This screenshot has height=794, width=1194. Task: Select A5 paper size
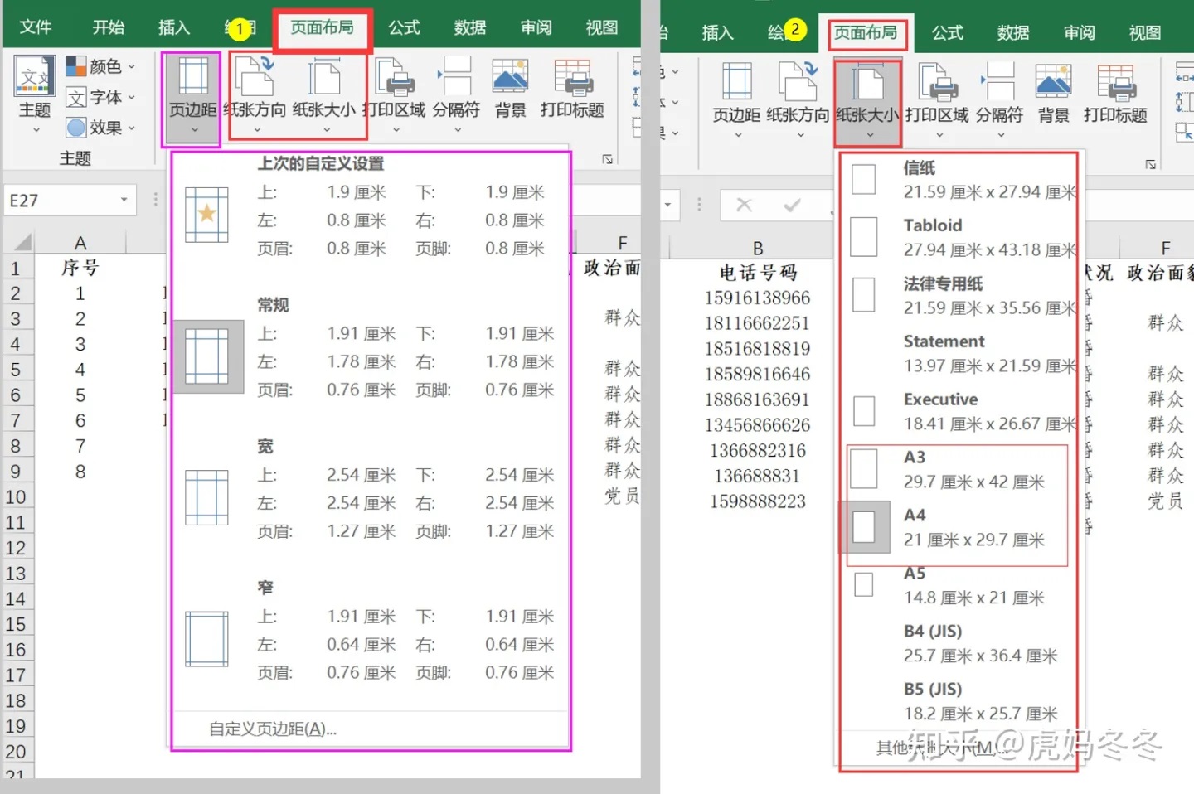(x=959, y=585)
